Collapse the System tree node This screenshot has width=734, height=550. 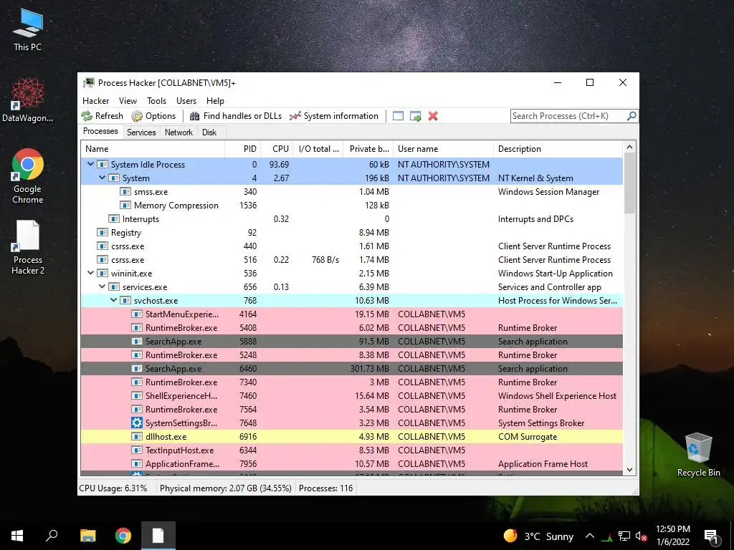102,178
